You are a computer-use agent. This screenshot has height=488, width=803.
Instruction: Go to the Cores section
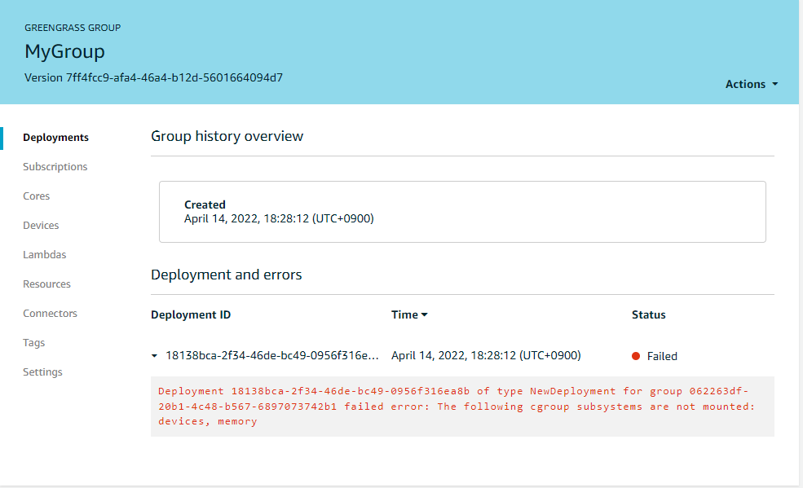(37, 196)
